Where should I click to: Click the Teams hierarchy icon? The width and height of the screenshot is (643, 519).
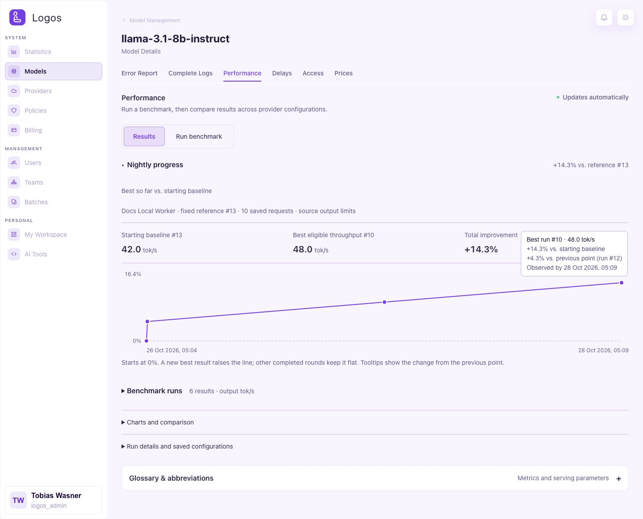pos(14,182)
